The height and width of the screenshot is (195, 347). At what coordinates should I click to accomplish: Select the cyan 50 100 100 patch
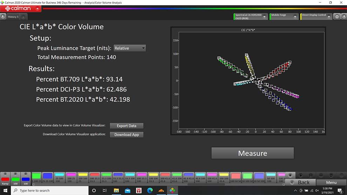271,178
